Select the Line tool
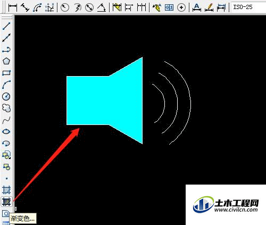The height and width of the screenshot is (225, 266). (x=6, y=26)
